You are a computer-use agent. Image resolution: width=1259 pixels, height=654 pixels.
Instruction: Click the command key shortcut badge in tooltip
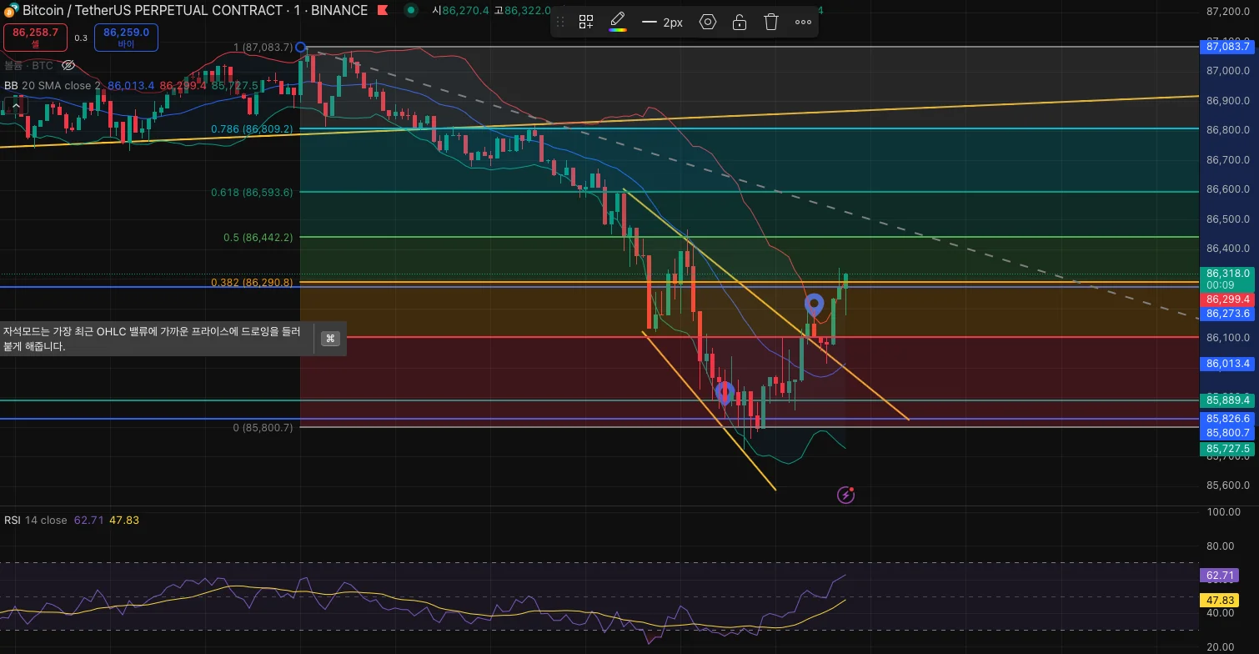pos(330,339)
